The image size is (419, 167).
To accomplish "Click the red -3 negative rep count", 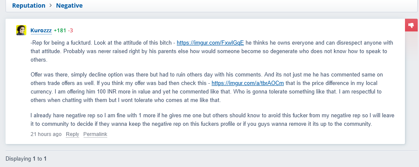I will pos(71,31).
